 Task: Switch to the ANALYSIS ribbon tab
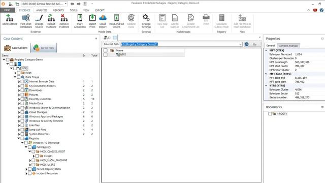coord(42,10)
